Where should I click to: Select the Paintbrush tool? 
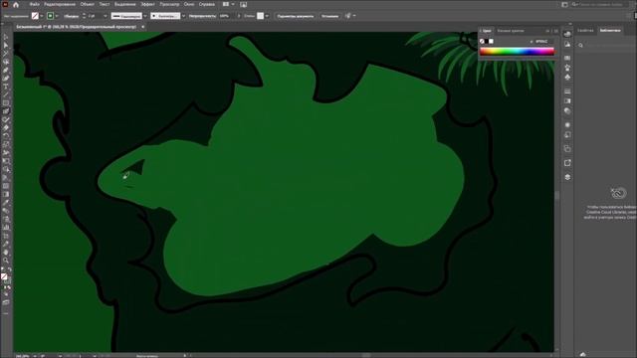(x=6, y=111)
